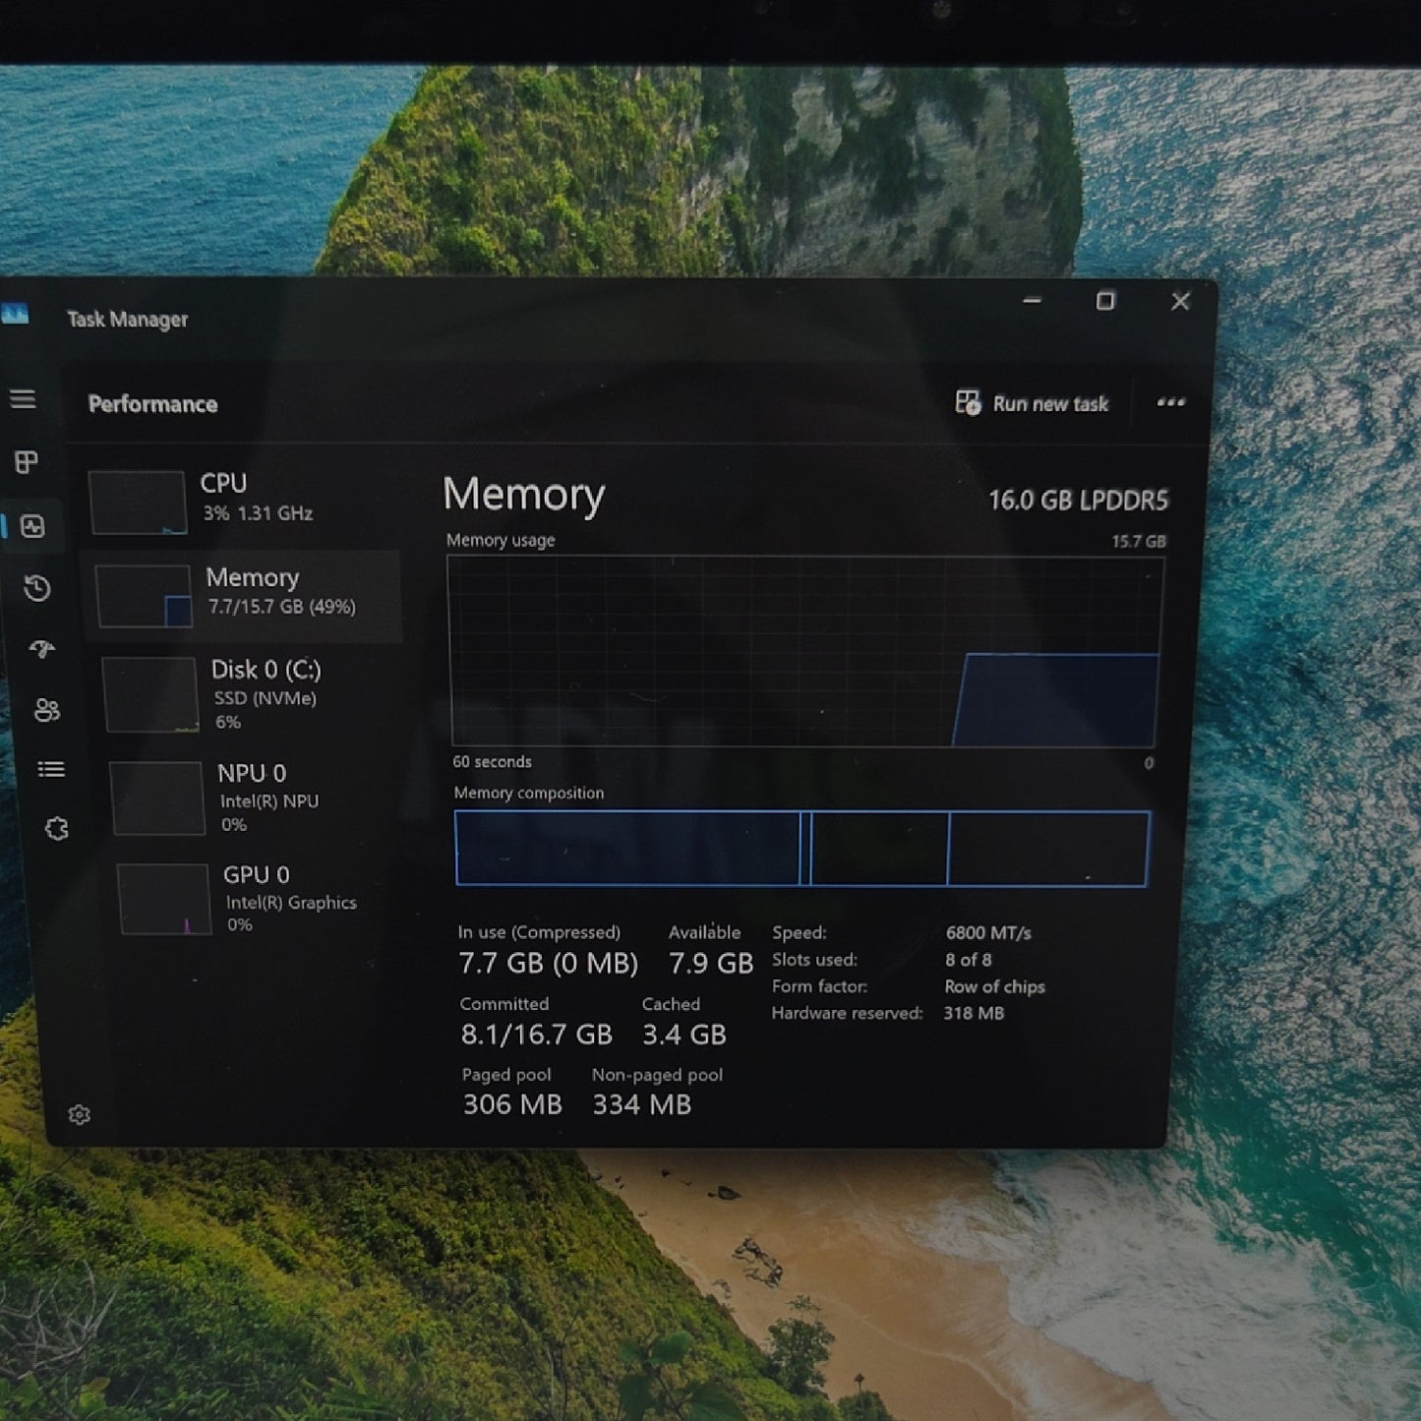This screenshot has width=1421, height=1421.
Task: Minimize the Task Manager window
Action: click(x=1032, y=300)
